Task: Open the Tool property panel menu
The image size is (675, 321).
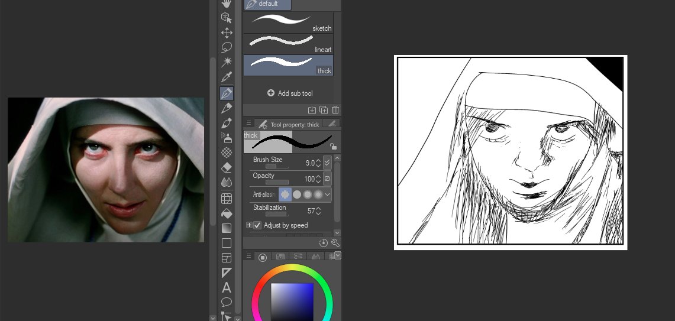Action: (x=248, y=124)
